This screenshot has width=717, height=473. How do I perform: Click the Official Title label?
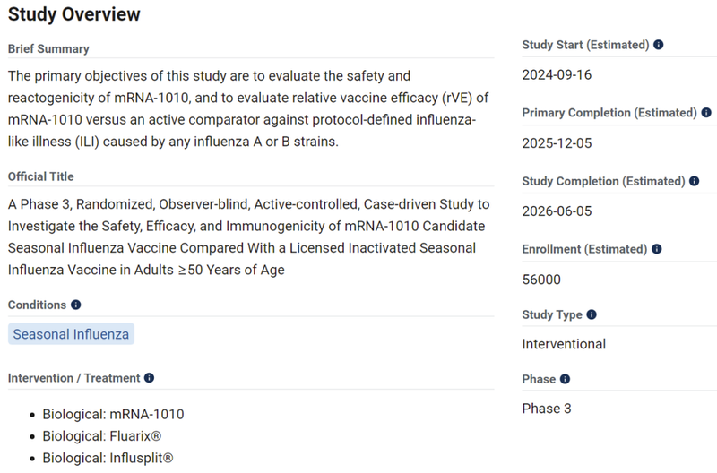(x=41, y=176)
